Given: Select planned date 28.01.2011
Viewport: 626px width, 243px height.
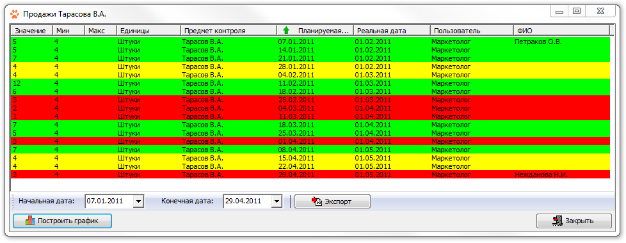Looking at the screenshot, I should point(296,67).
